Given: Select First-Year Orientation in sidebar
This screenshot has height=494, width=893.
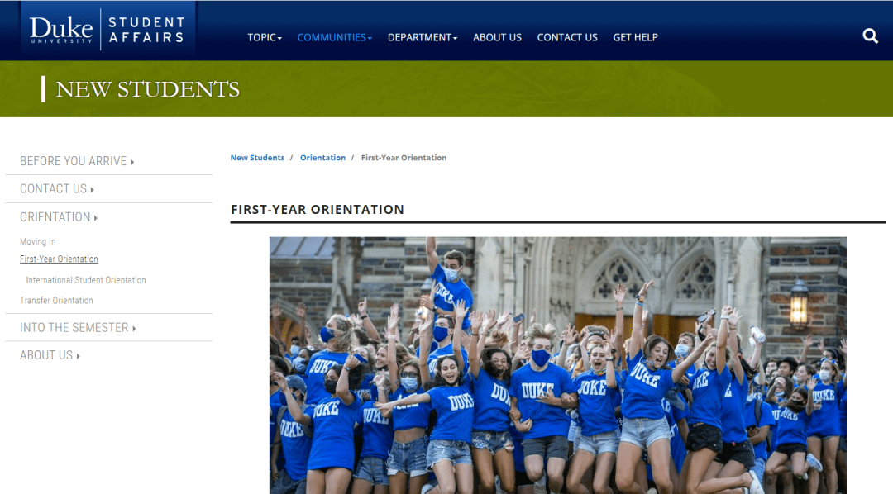Looking at the screenshot, I should point(59,259).
